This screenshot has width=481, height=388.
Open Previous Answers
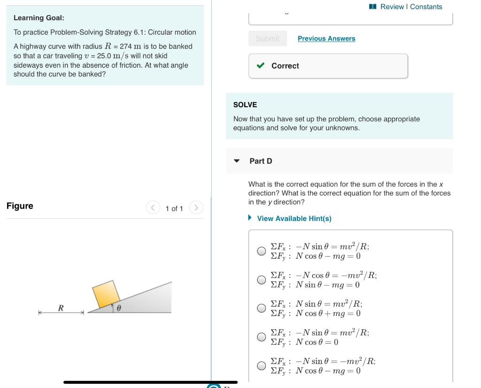tap(326, 38)
